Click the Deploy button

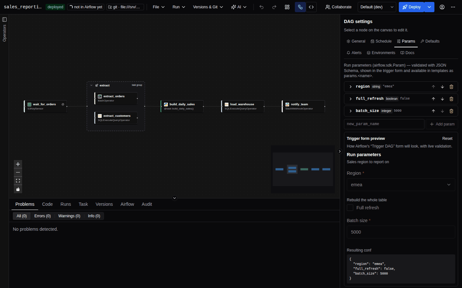(412, 7)
